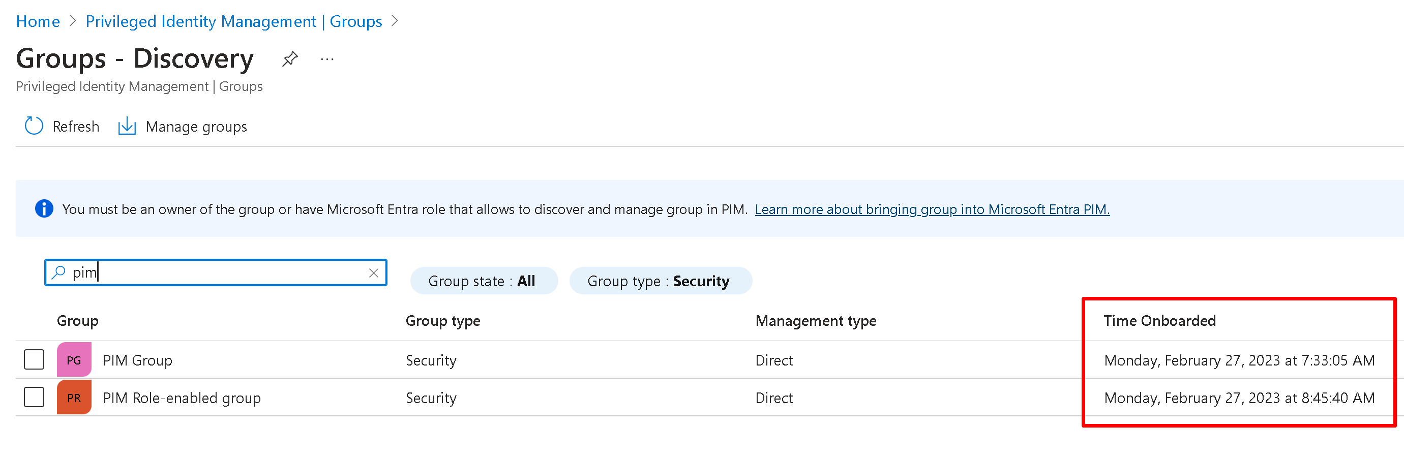Click the pink PG group avatar
This screenshot has width=1404, height=456.
click(x=74, y=359)
